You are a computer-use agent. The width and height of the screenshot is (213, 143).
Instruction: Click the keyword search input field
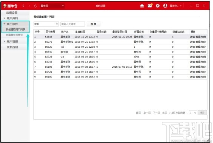(x=73, y=24)
